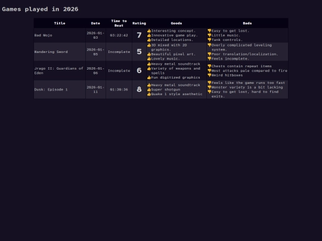Select the Bad Mojo title cell
Image resolution: width=322 pixels, height=241 pixels.
(60, 35)
